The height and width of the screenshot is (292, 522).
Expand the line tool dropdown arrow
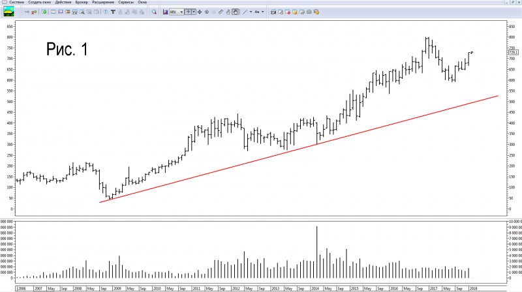pyautogui.click(x=251, y=12)
